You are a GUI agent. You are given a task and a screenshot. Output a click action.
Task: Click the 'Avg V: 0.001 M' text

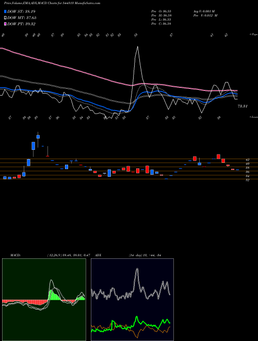tap(204, 11)
